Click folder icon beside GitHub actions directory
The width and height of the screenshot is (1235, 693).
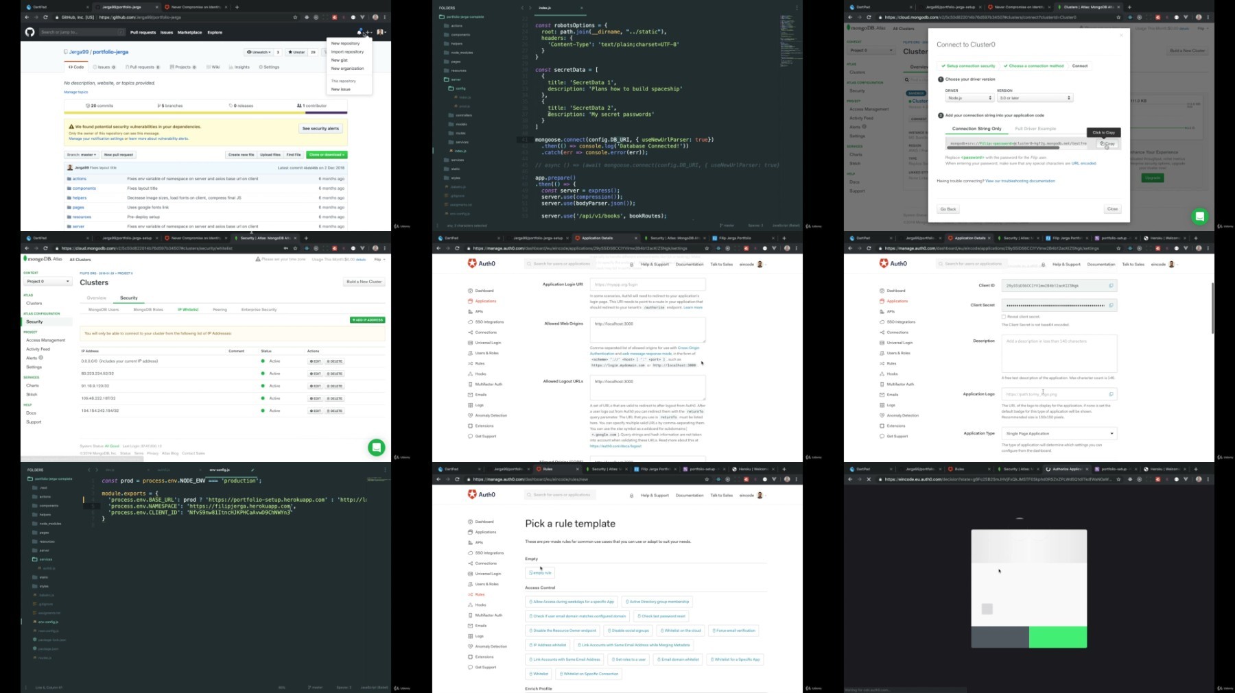pyautogui.click(x=69, y=179)
